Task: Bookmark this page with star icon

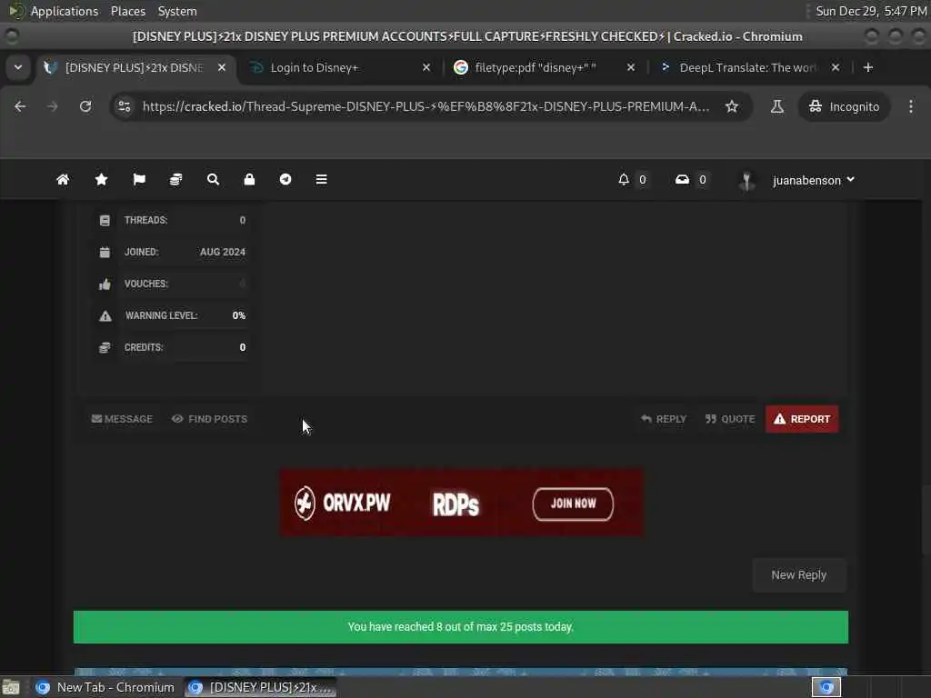Action: [x=732, y=106]
